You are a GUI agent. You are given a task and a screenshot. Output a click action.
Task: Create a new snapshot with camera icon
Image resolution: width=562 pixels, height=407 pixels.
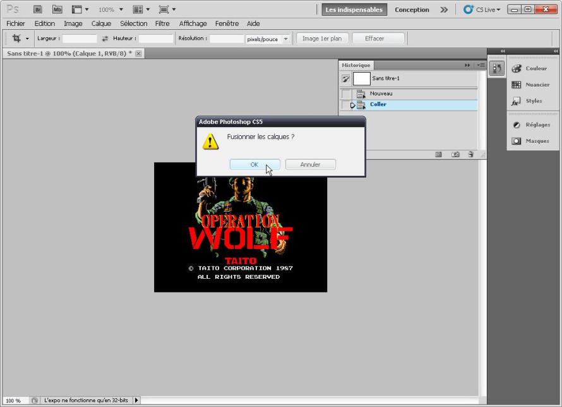455,155
